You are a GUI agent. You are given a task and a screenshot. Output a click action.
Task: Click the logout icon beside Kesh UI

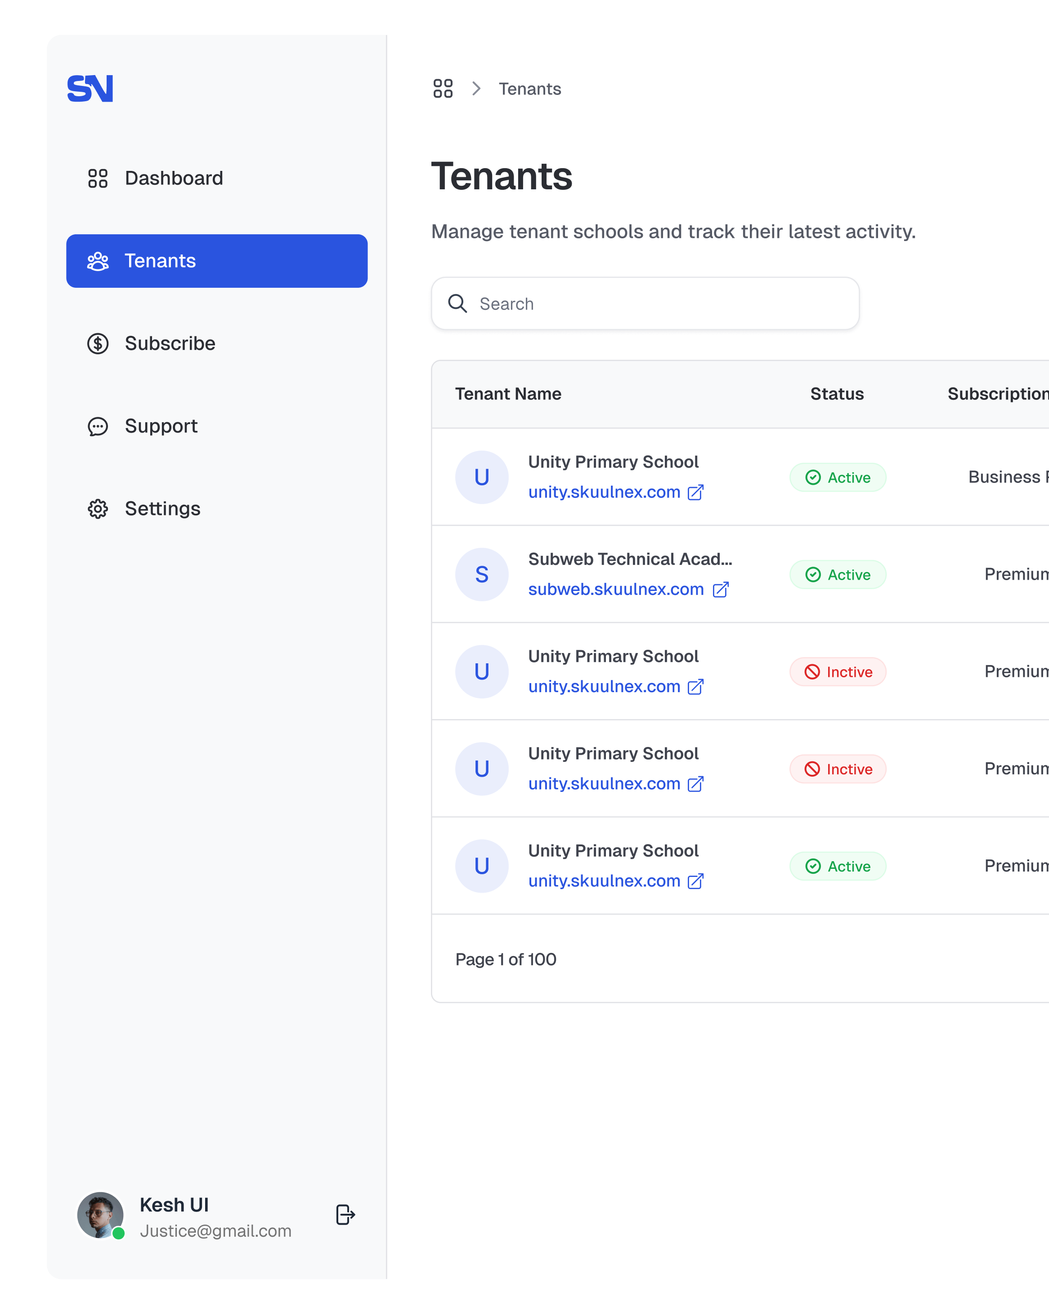tap(345, 1215)
